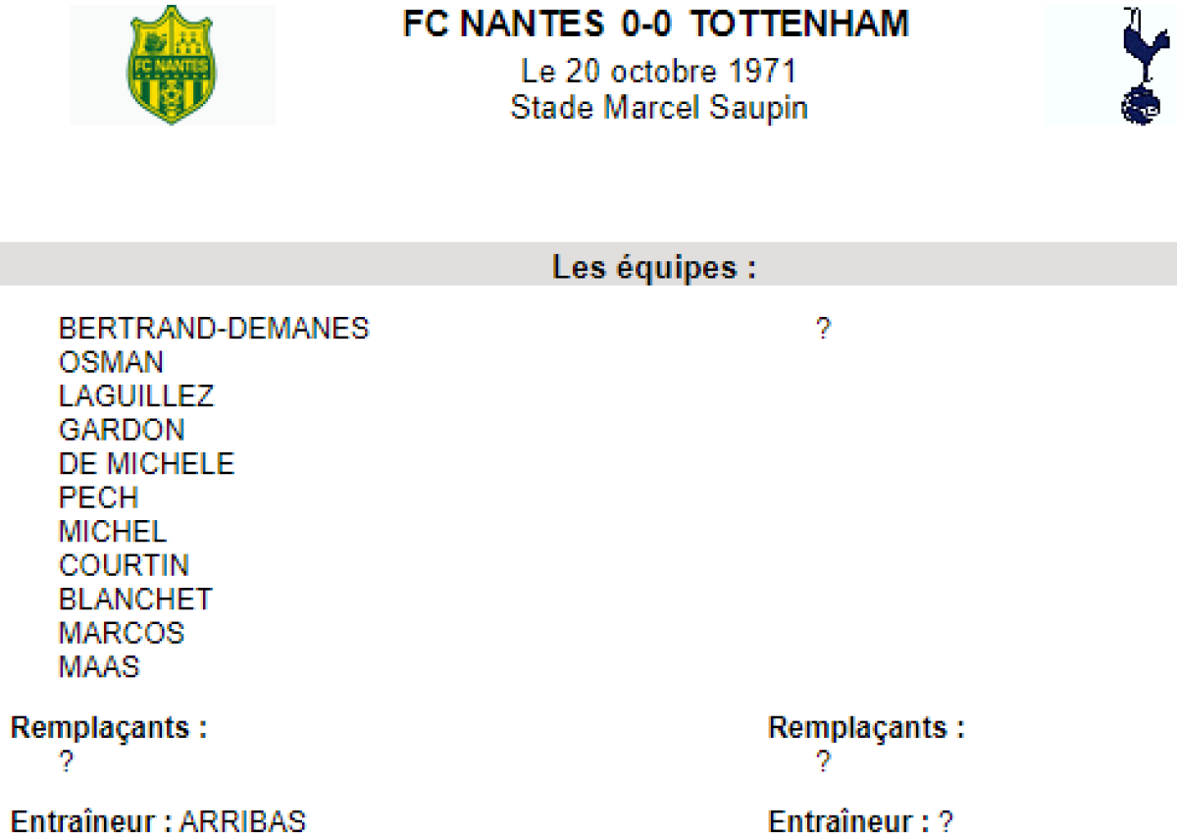Click the Les équipes section header

pyautogui.click(x=654, y=267)
